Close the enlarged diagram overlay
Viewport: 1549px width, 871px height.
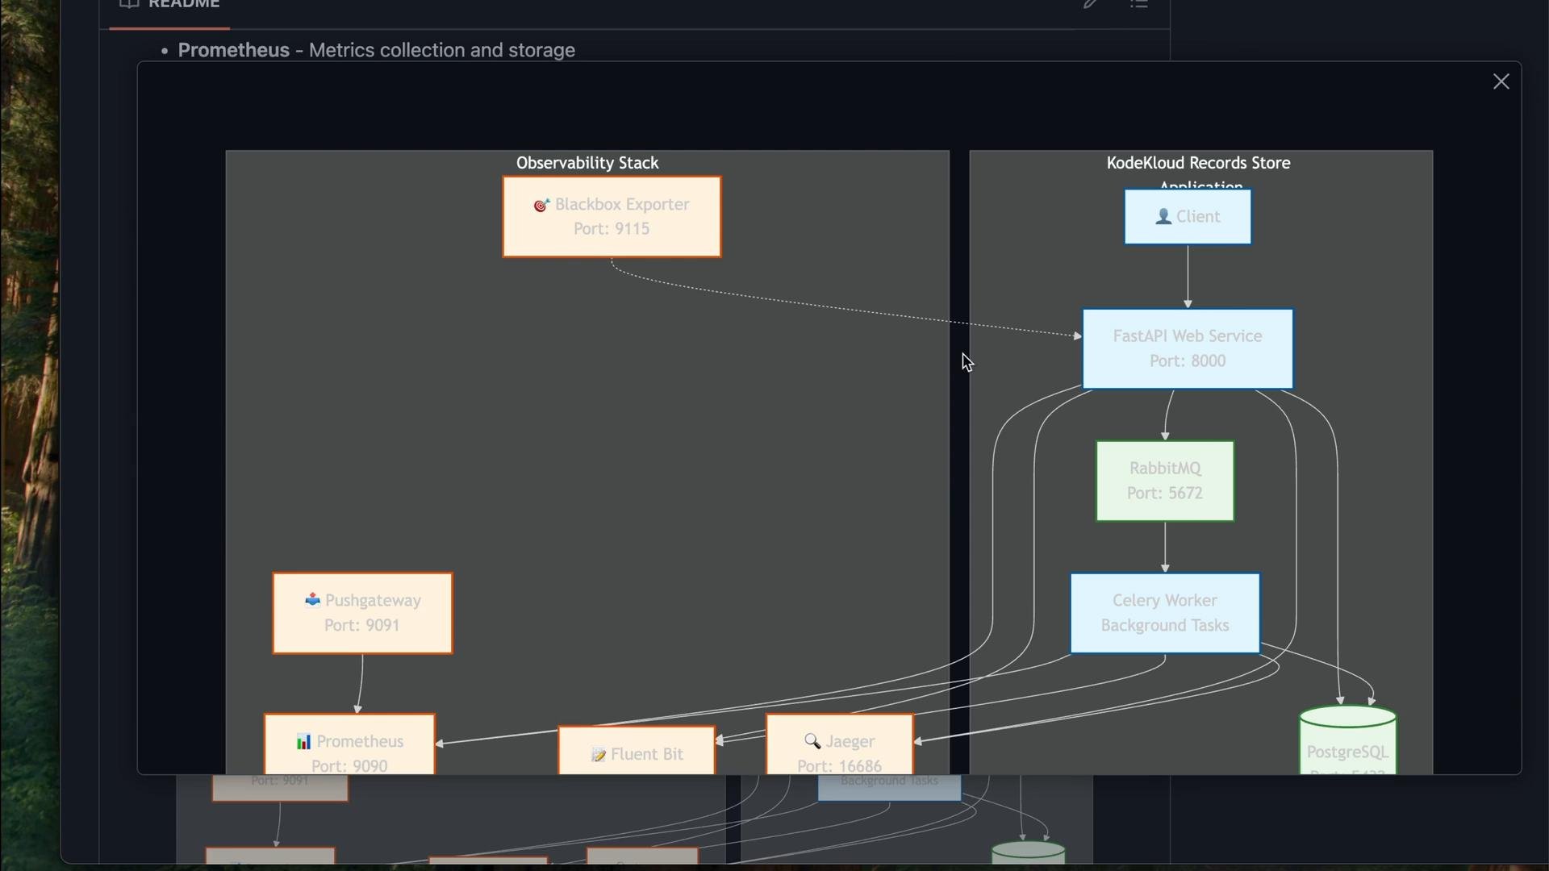(x=1501, y=81)
